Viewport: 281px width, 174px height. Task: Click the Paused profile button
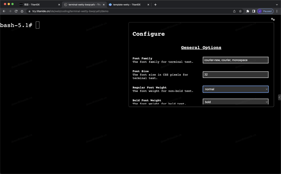(265, 11)
